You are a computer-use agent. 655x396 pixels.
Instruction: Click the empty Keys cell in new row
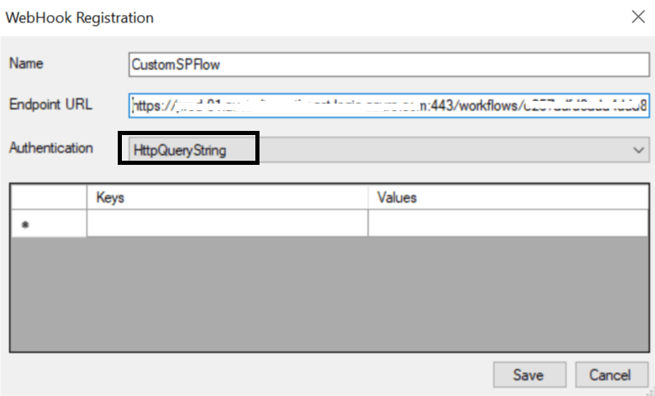(x=227, y=224)
